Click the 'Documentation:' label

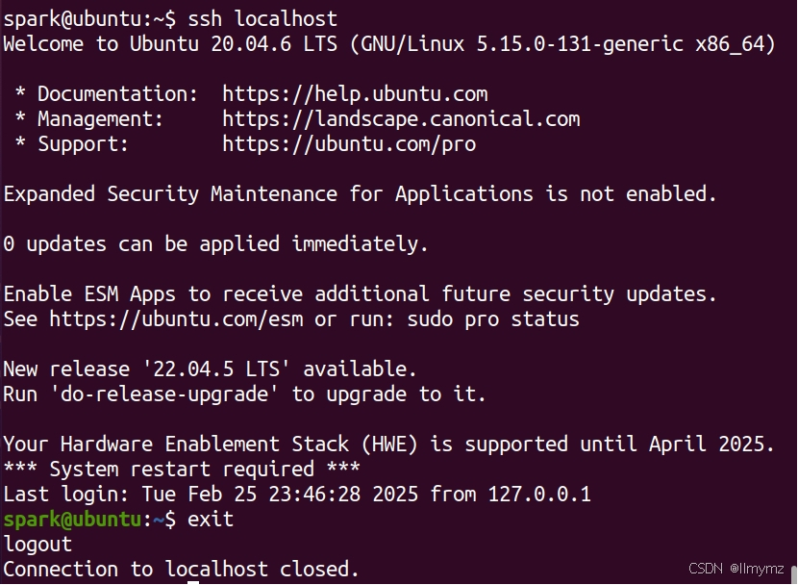click(117, 94)
